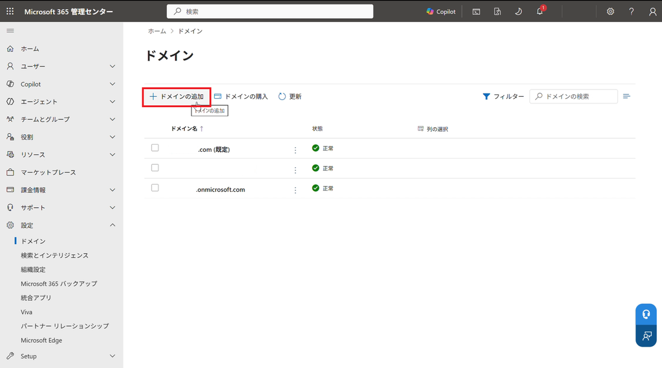Click the 更新 refresh button
The height and width of the screenshot is (368, 662).
(x=290, y=97)
